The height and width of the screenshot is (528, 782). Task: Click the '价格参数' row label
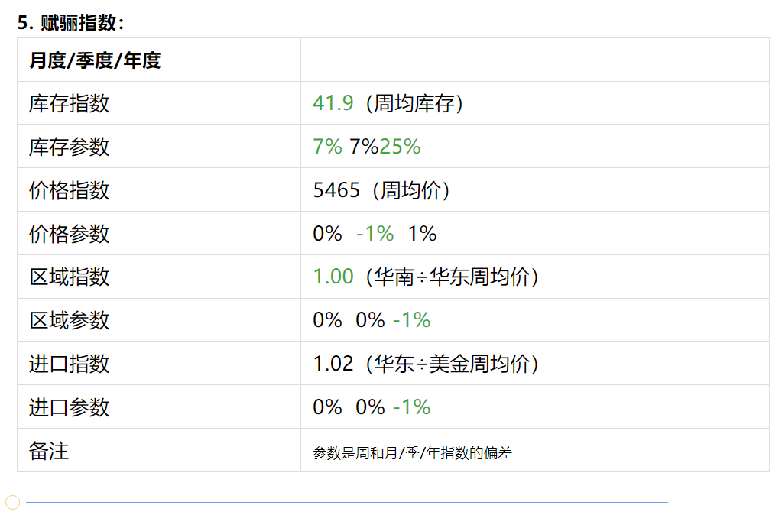pos(69,234)
